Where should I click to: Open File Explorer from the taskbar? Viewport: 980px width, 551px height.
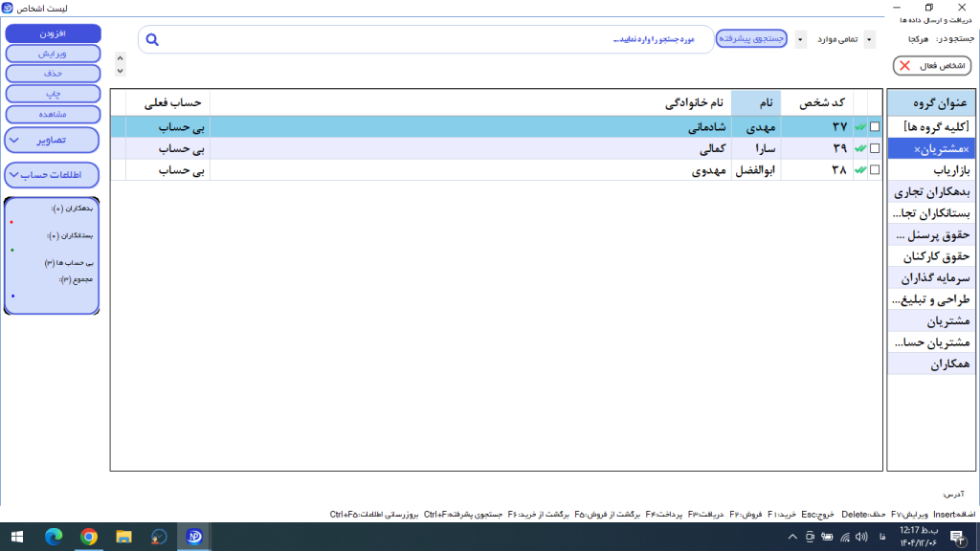tap(123, 537)
